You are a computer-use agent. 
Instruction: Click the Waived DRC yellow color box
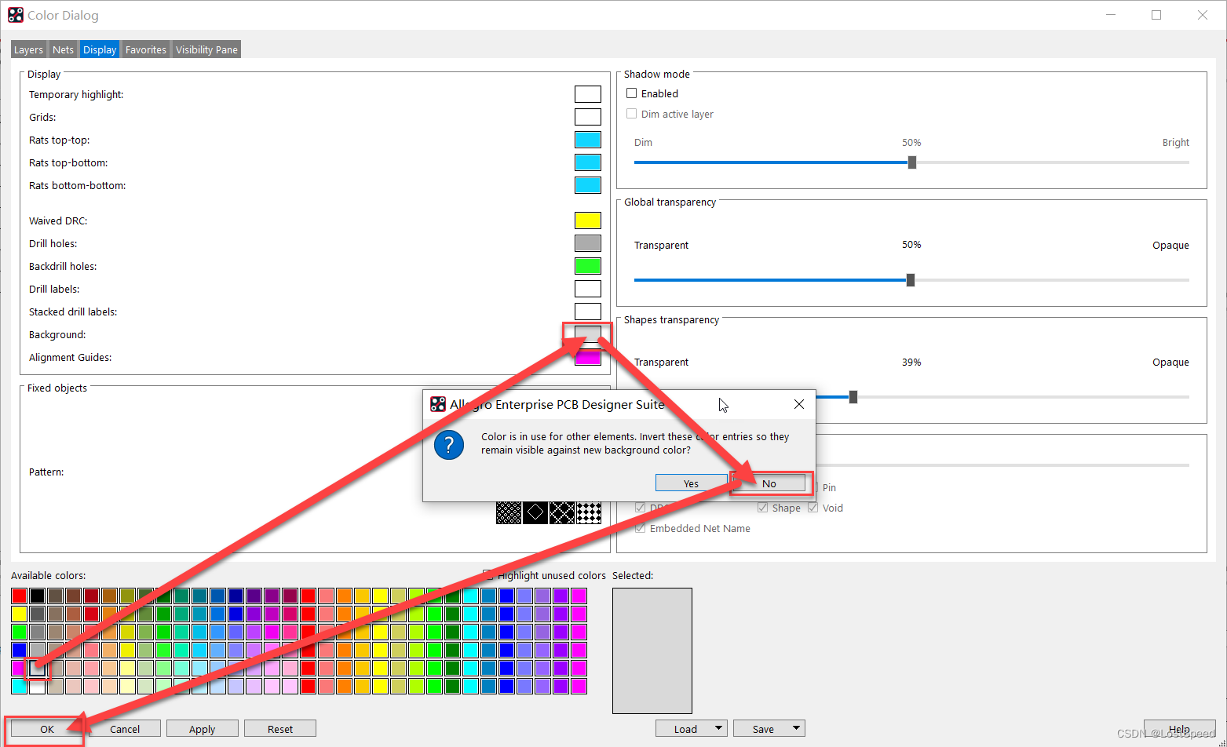(588, 220)
